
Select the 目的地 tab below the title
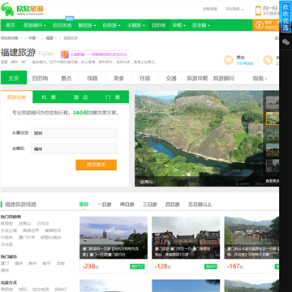pyautogui.click(x=40, y=79)
